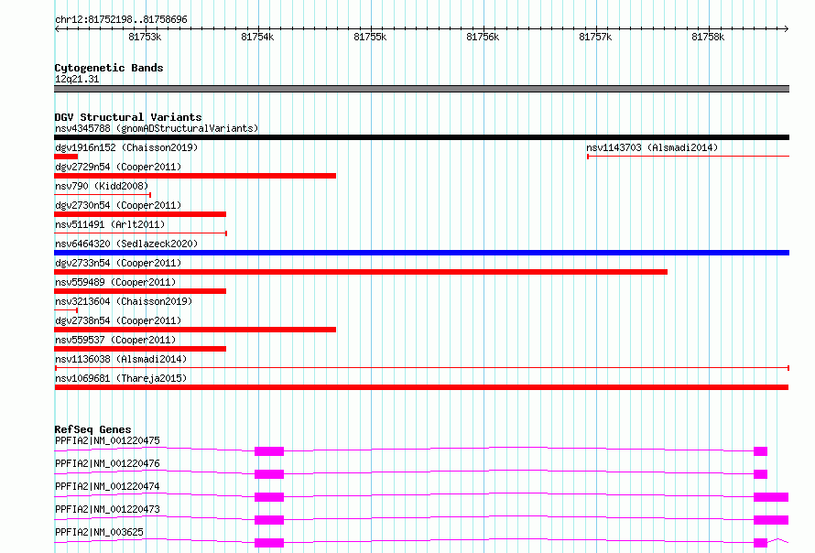
Task: Click the thin red nsv1143703 line
Action: click(x=689, y=157)
